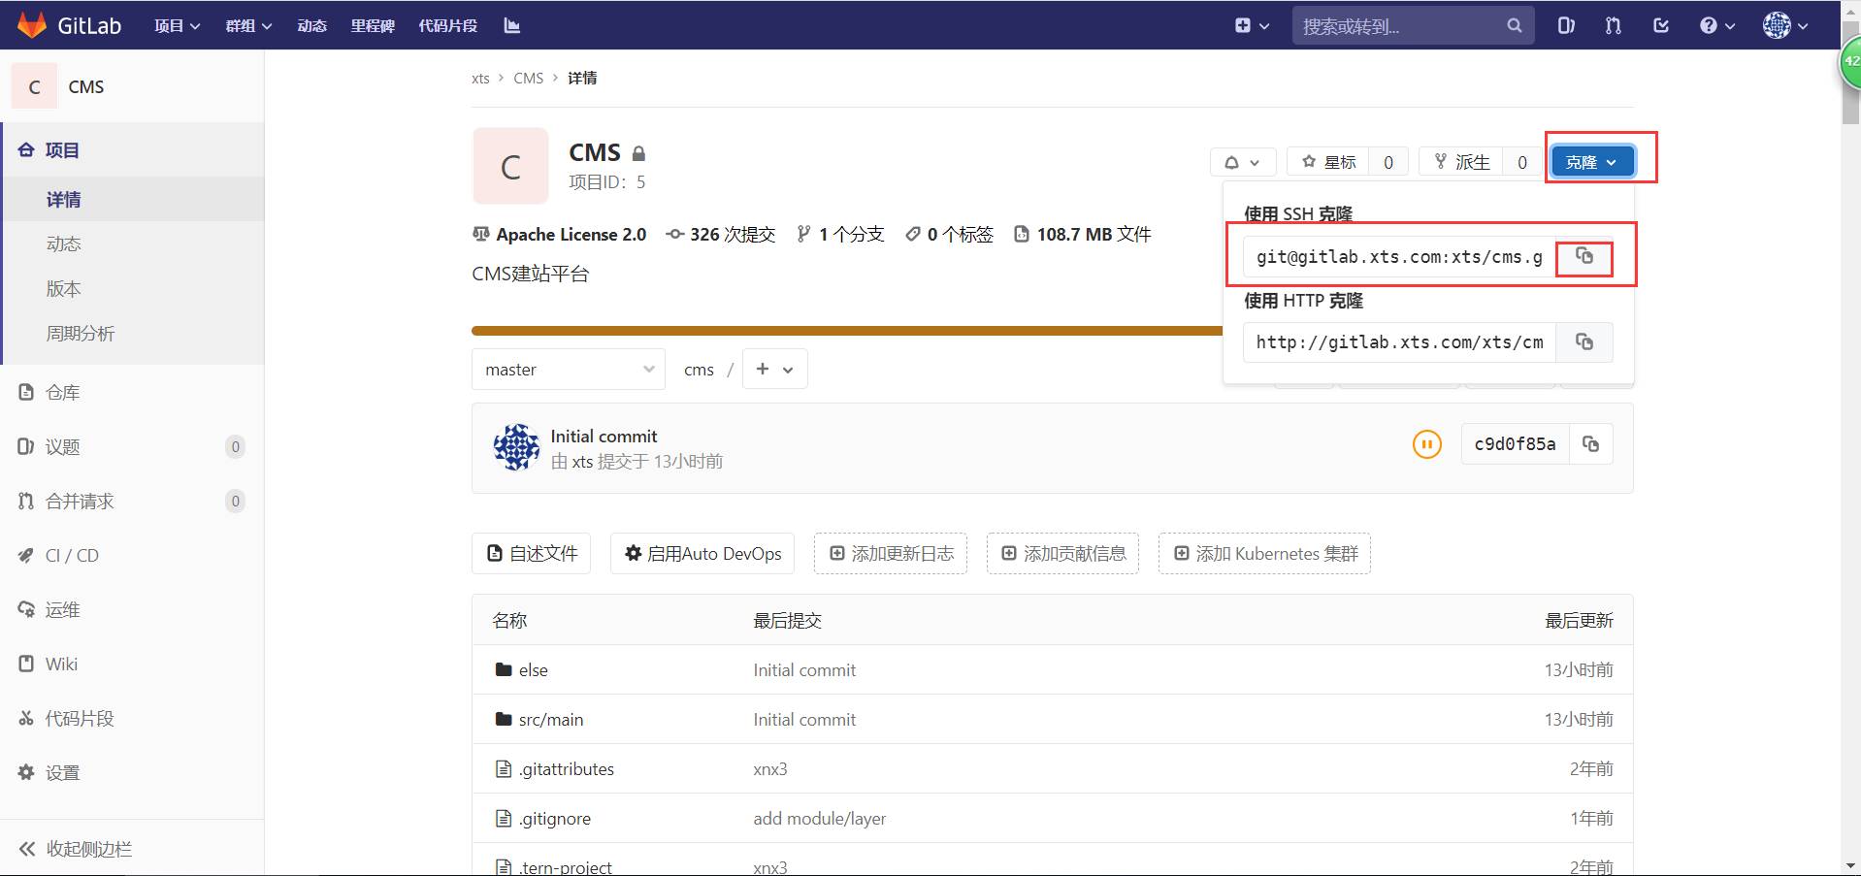Fork the project with 派生 button
The image size is (1861, 876).
pos(1461,162)
